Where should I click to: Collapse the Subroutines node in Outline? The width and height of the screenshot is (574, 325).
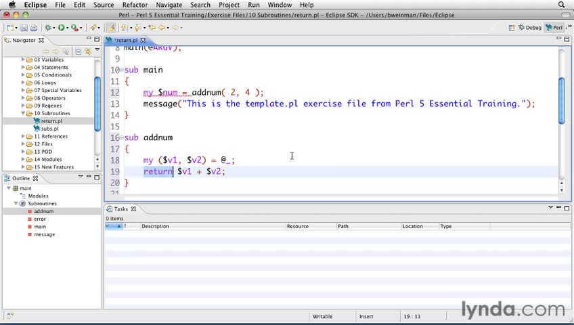(x=16, y=204)
